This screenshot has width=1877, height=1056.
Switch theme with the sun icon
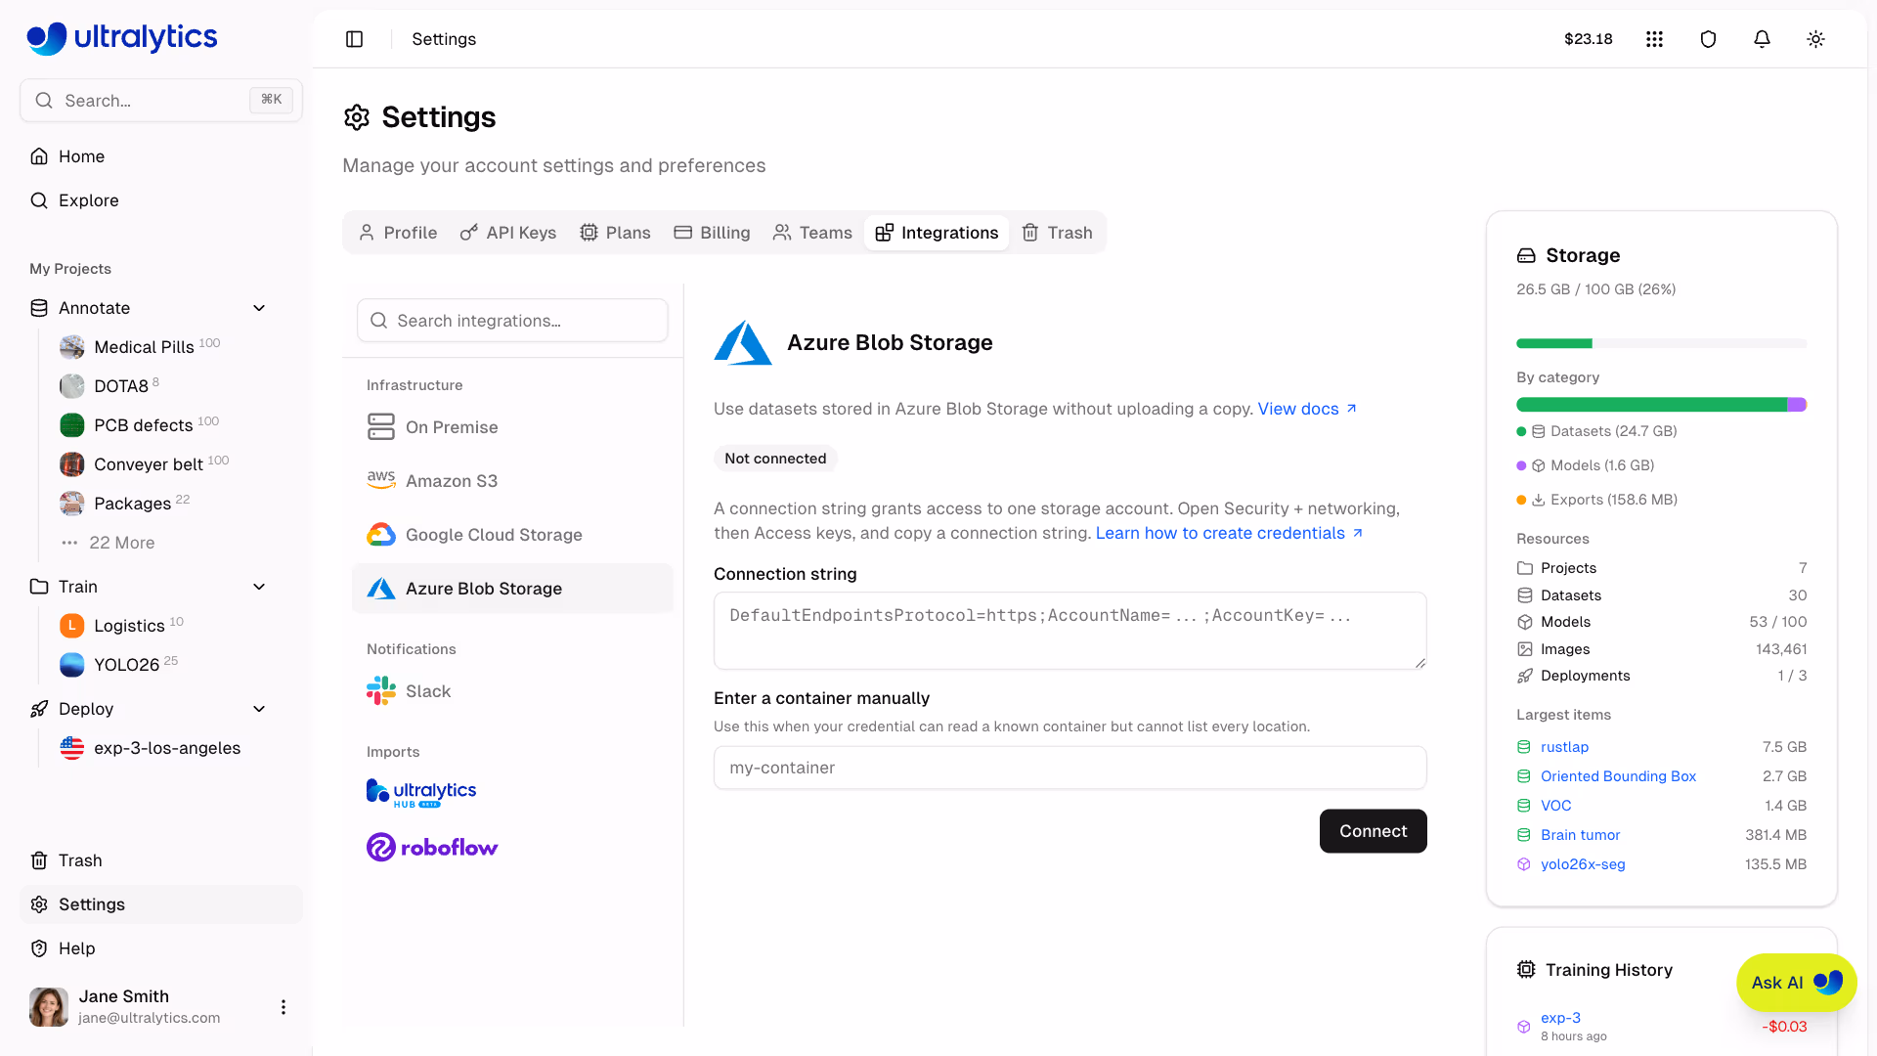coord(1815,39)
